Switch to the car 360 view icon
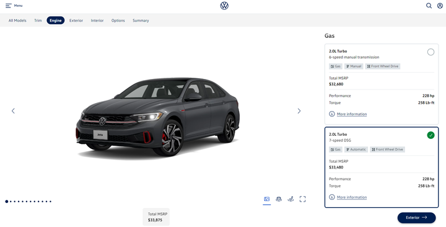Viewport: 446px width, 227px height. tap(279, 199)
